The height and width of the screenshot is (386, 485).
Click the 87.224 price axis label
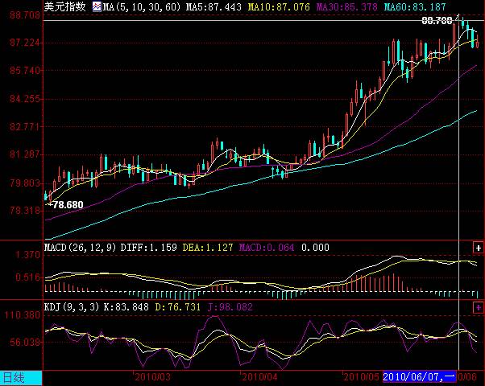(x=25, y=43)
